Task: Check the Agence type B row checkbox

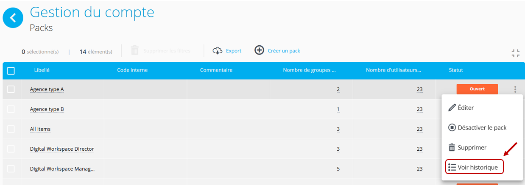Action: (11, 109)
